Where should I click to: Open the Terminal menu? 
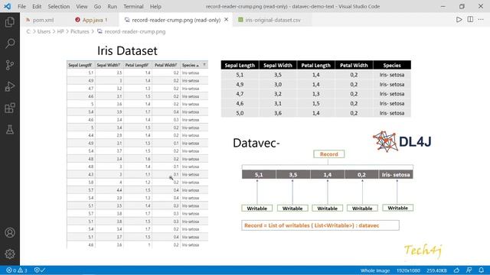point(133,6)
